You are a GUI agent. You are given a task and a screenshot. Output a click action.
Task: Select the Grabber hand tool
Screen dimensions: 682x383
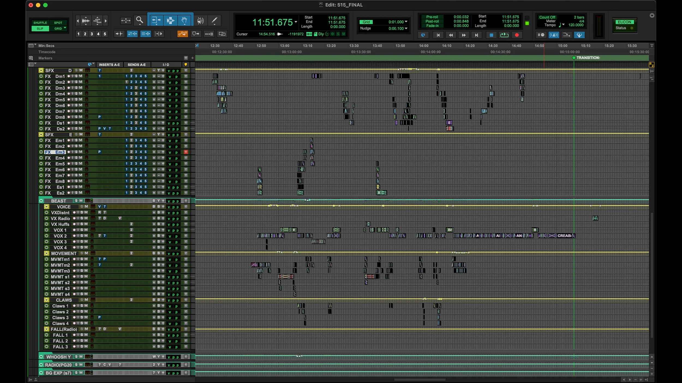pyautogui.click(x=185, y=20)
